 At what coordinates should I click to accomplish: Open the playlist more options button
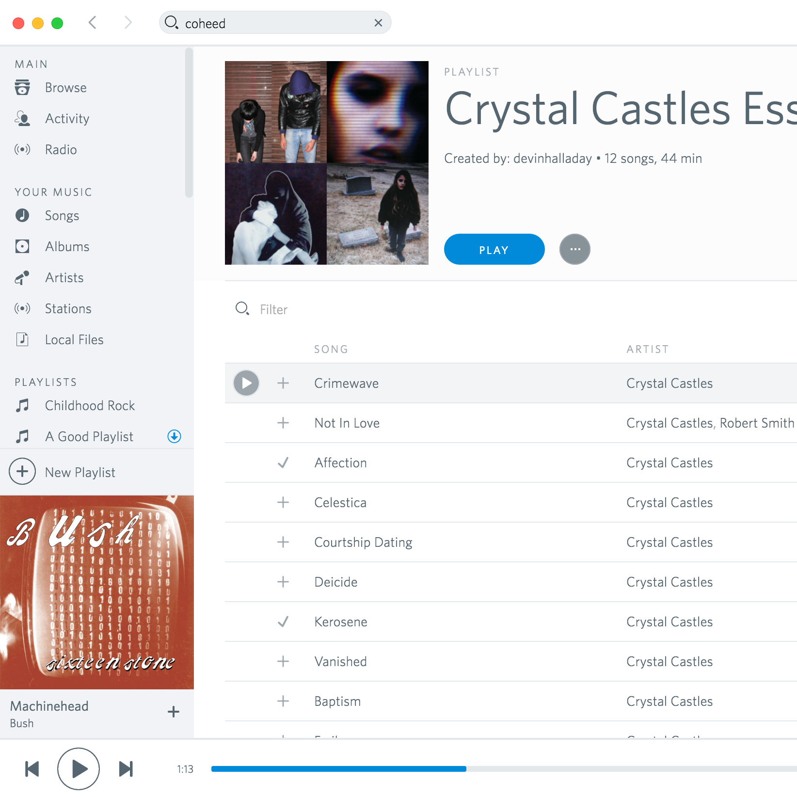point(575,249)
